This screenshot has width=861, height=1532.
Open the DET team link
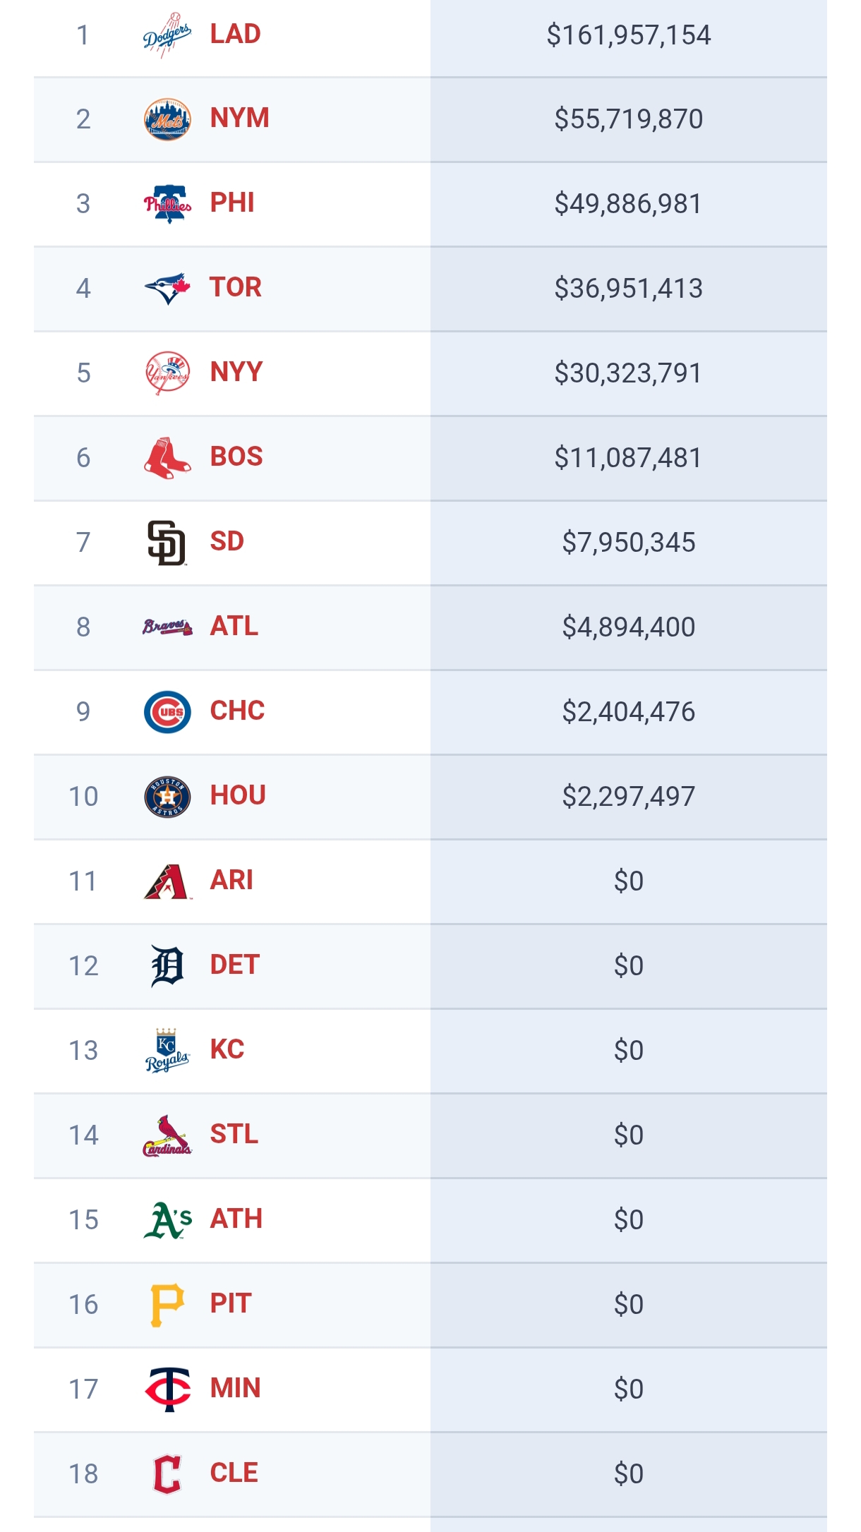pos(234,965)
